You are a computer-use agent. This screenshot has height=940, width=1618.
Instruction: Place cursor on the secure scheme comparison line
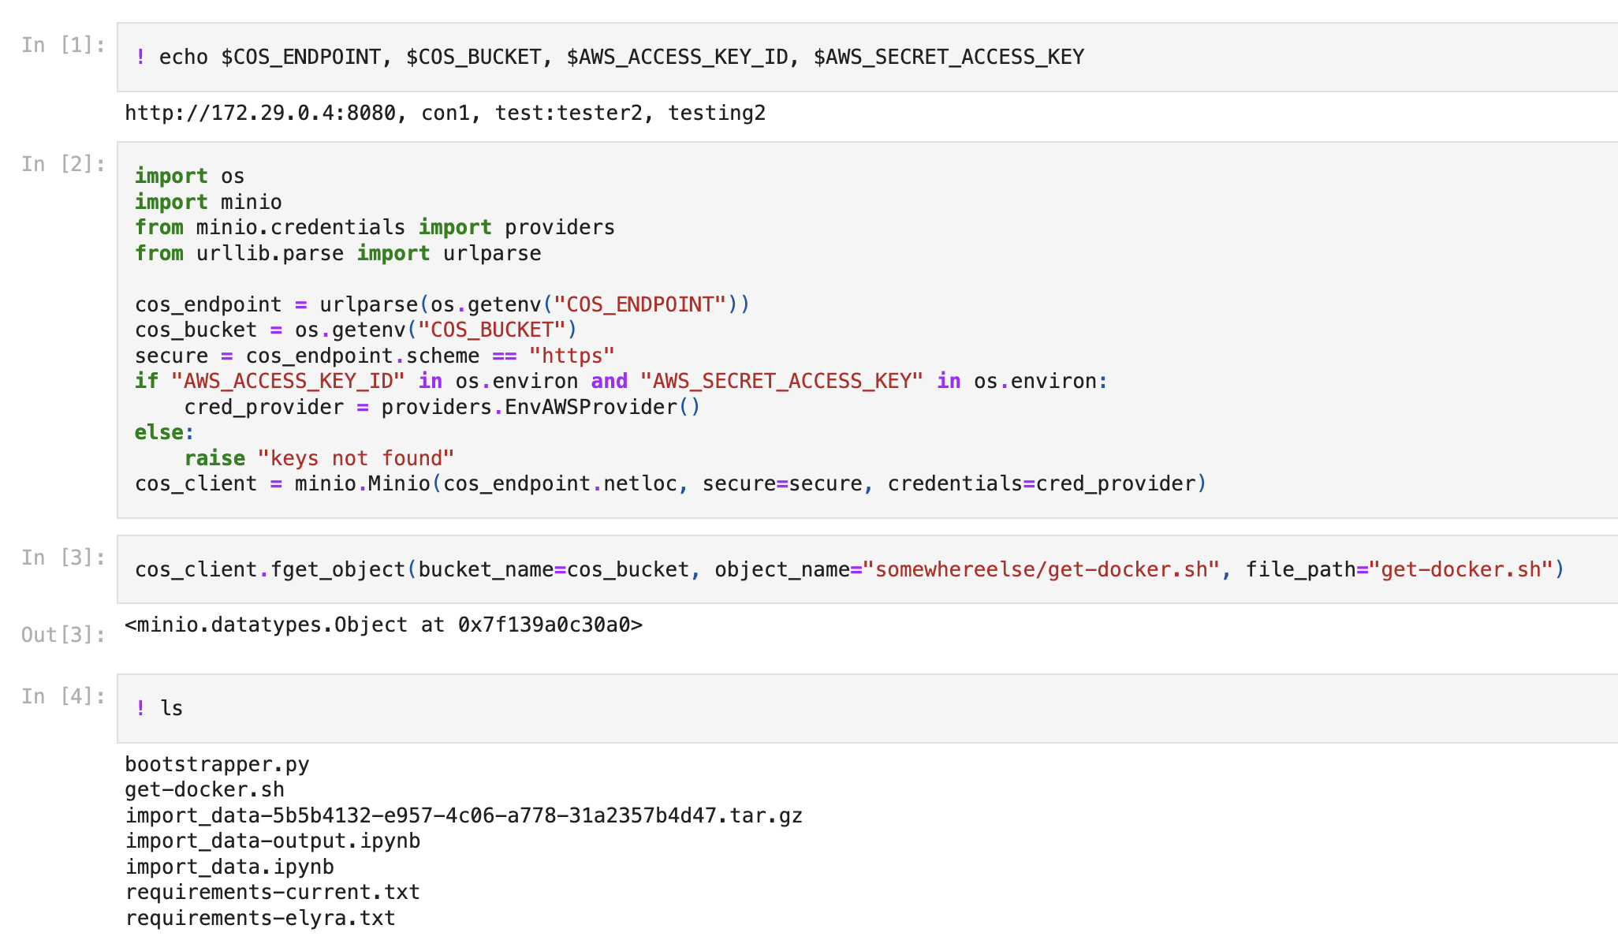tap(374, 356)
